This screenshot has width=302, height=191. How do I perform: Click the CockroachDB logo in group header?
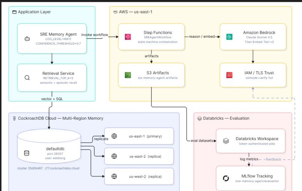point(14,118)
